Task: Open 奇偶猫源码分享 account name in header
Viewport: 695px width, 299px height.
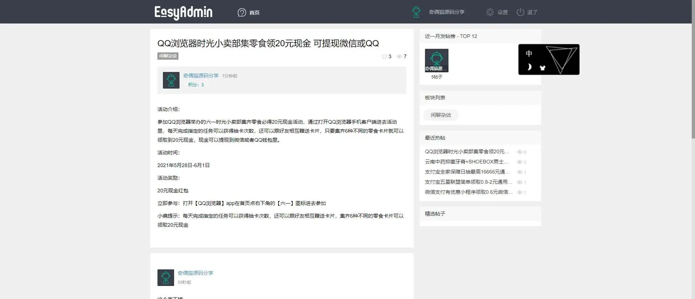Action: pyautogui.click(x=446, y=12)
